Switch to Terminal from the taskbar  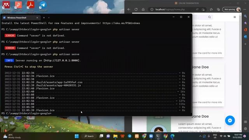[x=158, y=136]
